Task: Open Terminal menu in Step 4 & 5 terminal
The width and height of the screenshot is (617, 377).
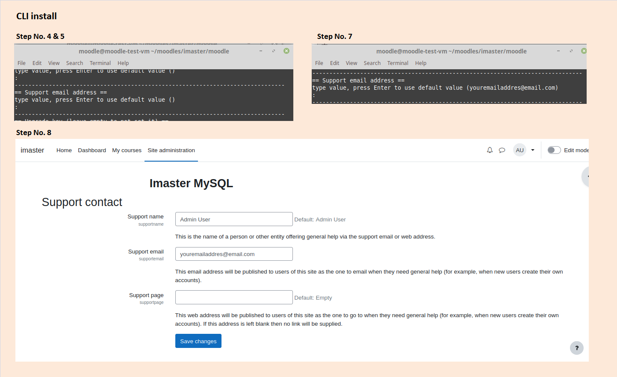Action: click(x=100, y=63)
